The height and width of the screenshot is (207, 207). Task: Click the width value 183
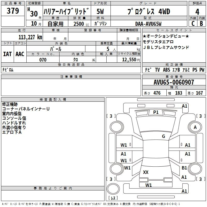click(179, 93)
